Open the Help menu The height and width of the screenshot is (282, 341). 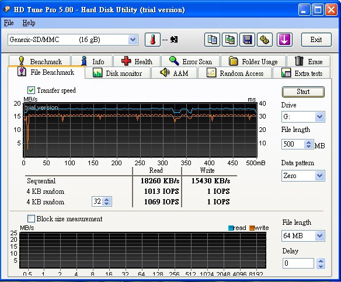29,23
